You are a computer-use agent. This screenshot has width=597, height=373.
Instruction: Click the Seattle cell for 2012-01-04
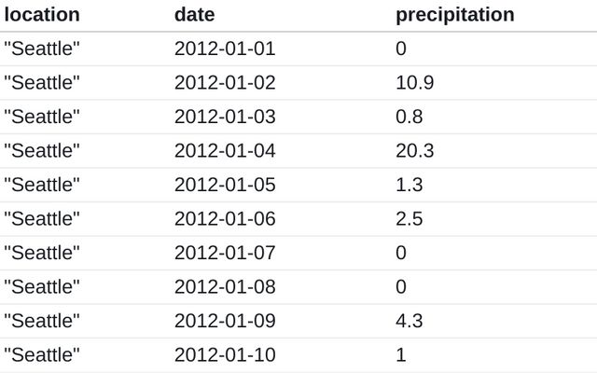coord(42,151)
